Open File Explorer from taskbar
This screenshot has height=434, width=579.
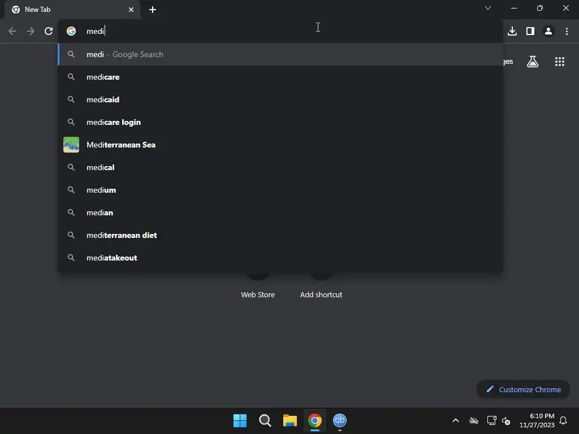click(x=290, y=420)
